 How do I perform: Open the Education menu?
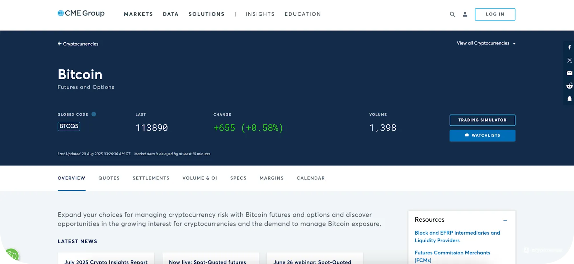(x=303, y=14)
